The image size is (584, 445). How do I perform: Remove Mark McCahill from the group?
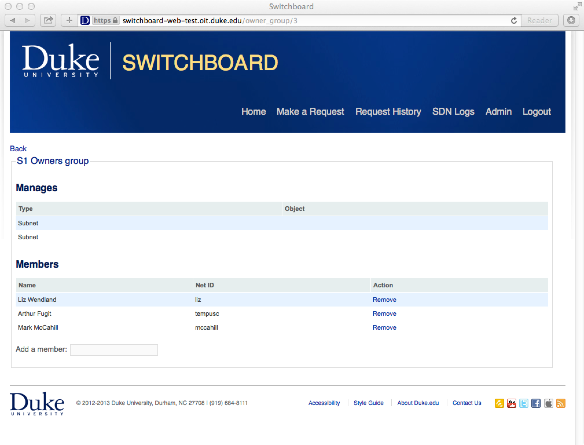[384, 328]
